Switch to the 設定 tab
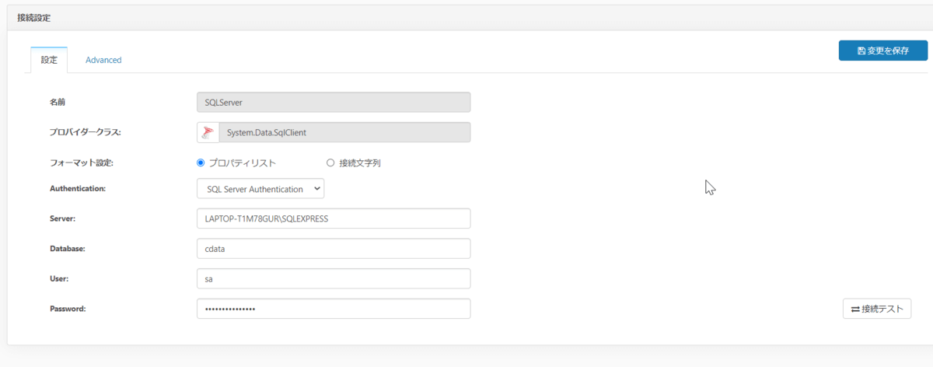933x367 pixels. pyautogui.click(x=49, y=60)
